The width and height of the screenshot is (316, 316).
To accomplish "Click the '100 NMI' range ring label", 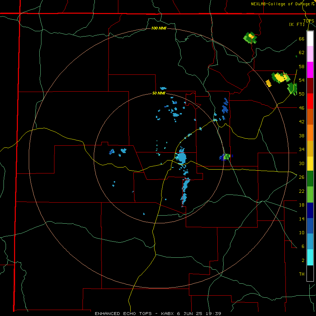I will (x=159, y=28).
